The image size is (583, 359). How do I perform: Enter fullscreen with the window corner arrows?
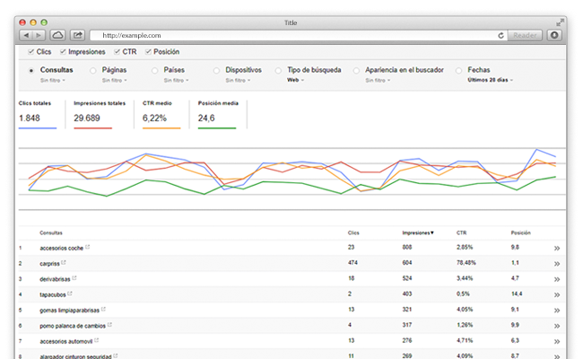[x=560, y=22]
